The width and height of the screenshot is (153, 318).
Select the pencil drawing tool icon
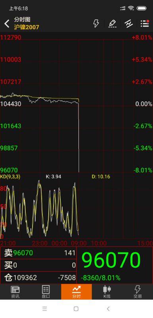coord(113,23)
